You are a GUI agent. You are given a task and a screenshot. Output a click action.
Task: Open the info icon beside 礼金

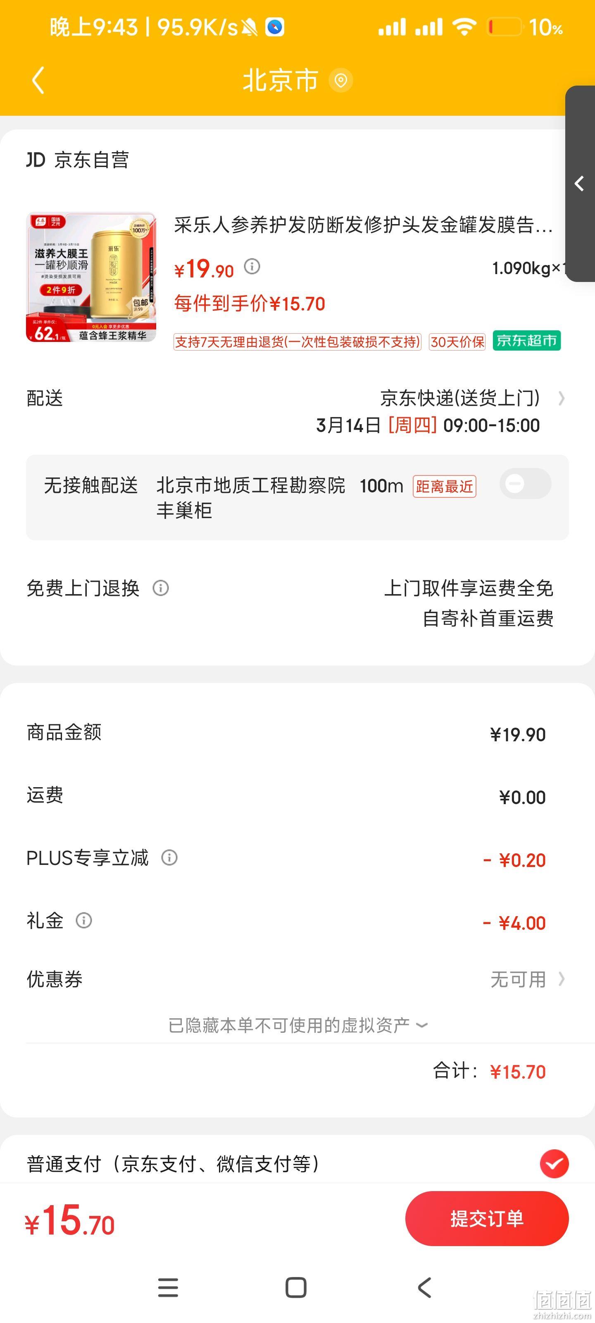[x=84, y=920]
